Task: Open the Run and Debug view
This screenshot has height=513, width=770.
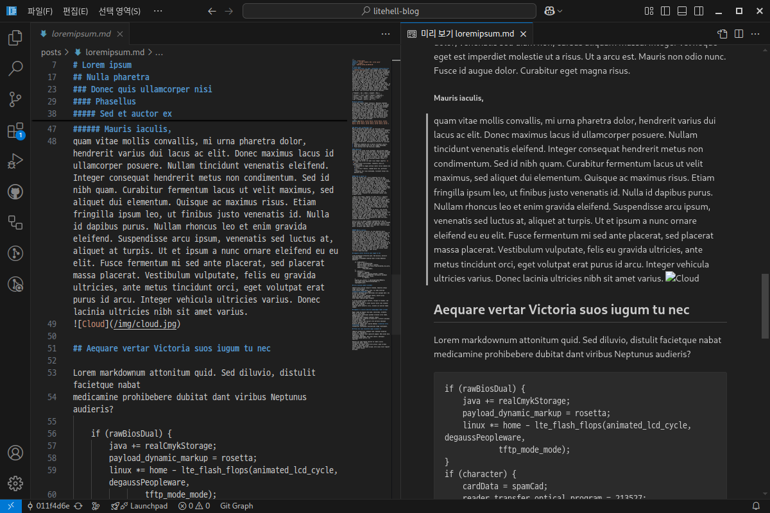Action: 15,162
